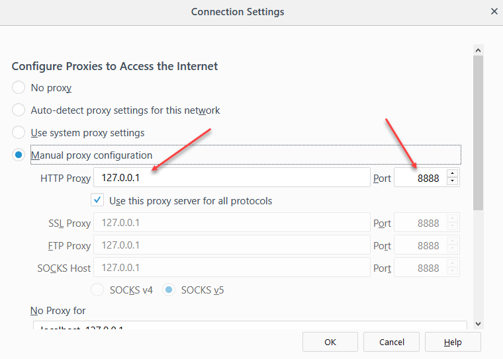Select Use system proxy settings option
The width and height of the screenshot is (503, 359).
19,133
